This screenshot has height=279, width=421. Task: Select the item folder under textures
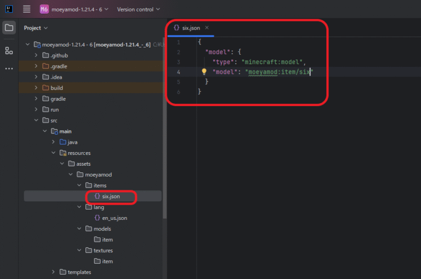pyautogui.click(x=104, y=261)
